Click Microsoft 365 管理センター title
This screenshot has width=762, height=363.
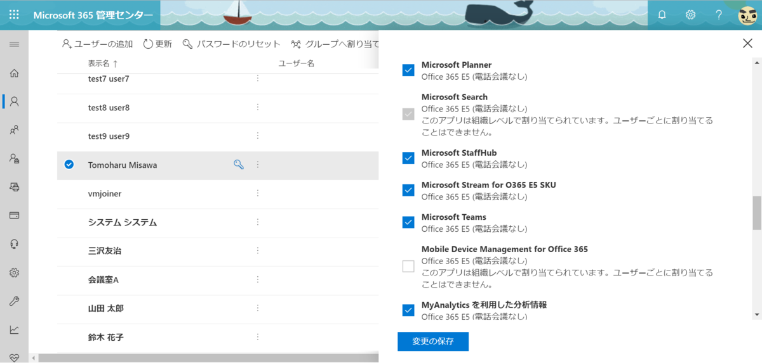[x=93, y=15]
